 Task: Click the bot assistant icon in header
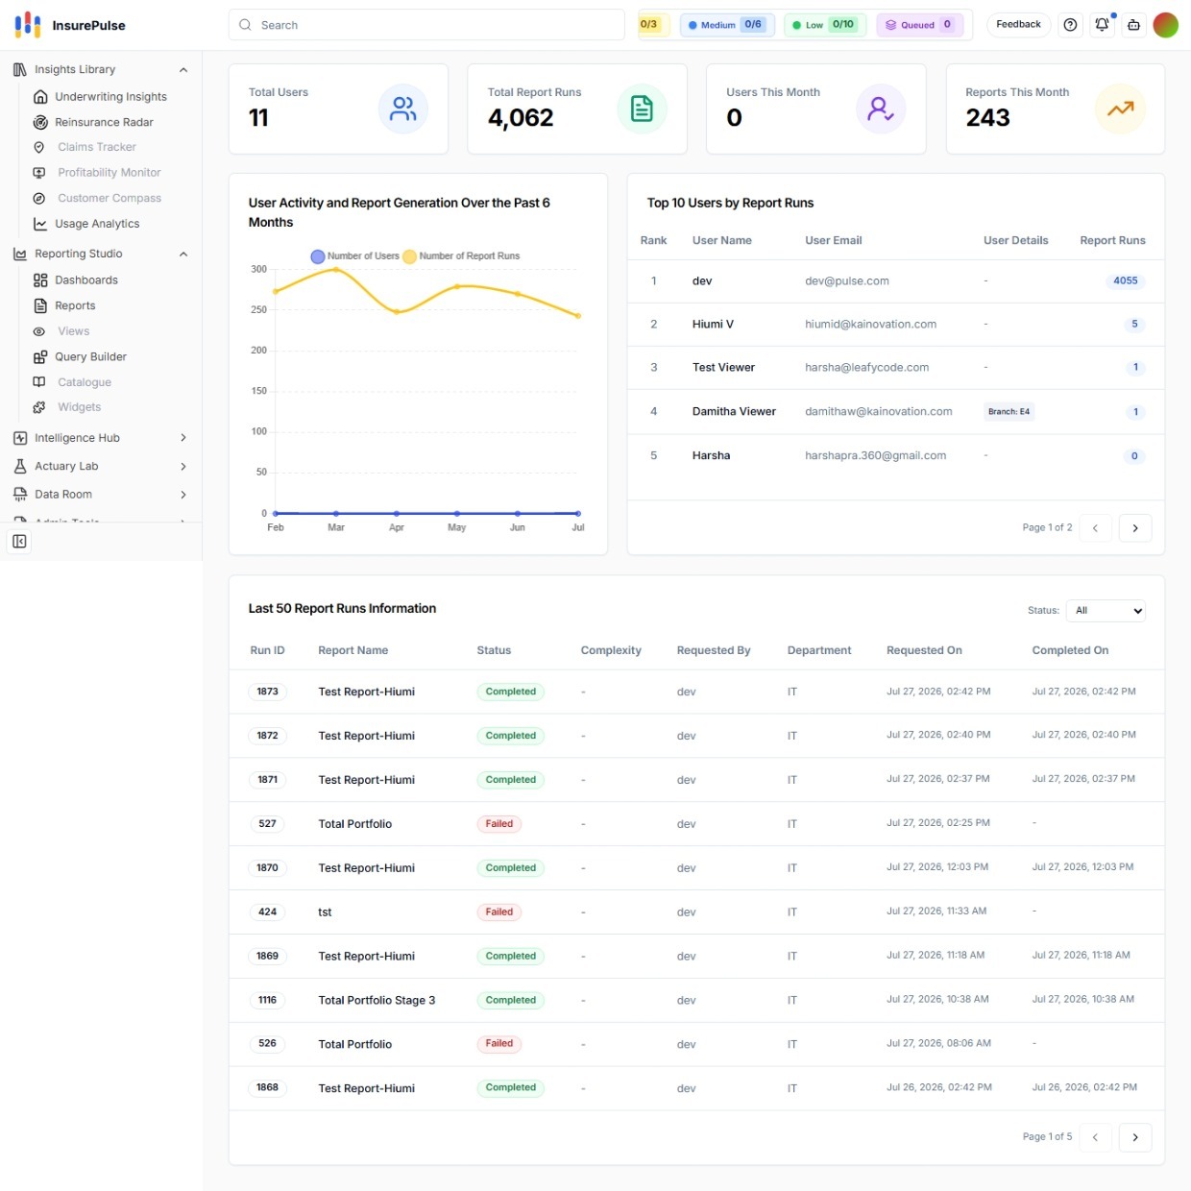pos(1134,25)
